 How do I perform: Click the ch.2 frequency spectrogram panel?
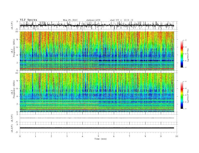[x=97, y=92]
